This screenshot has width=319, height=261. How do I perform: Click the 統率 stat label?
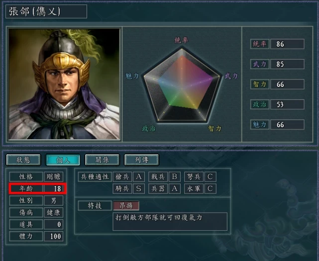(260, 44)
